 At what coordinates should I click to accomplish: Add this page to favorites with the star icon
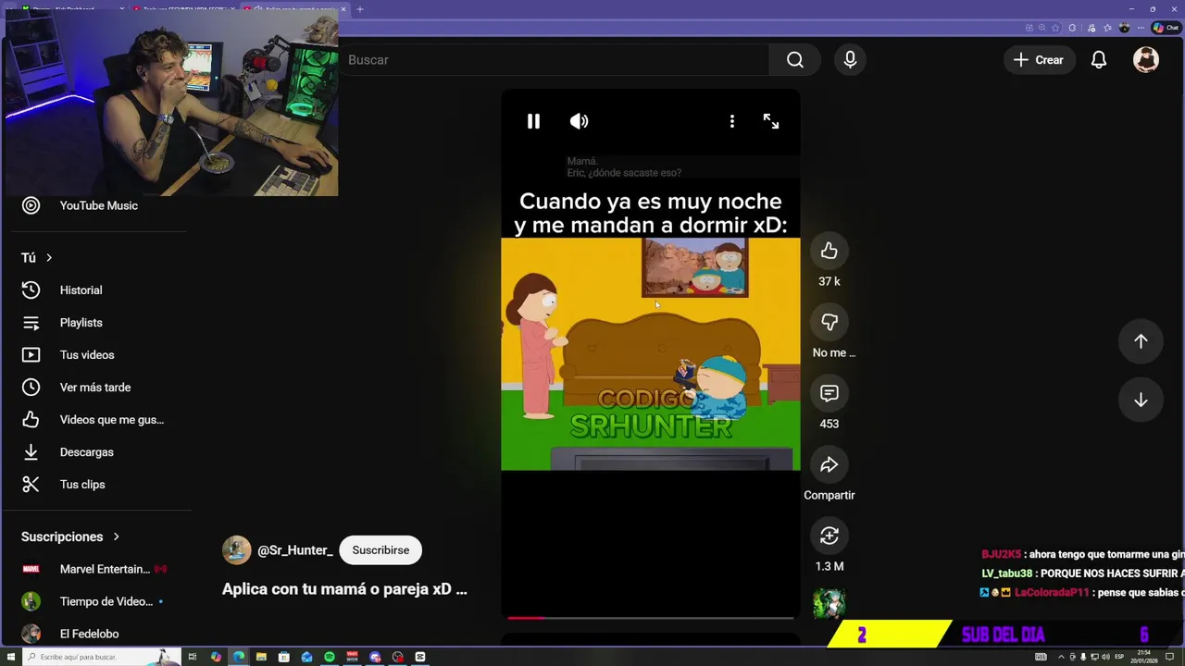click(x=1055, y=28)
